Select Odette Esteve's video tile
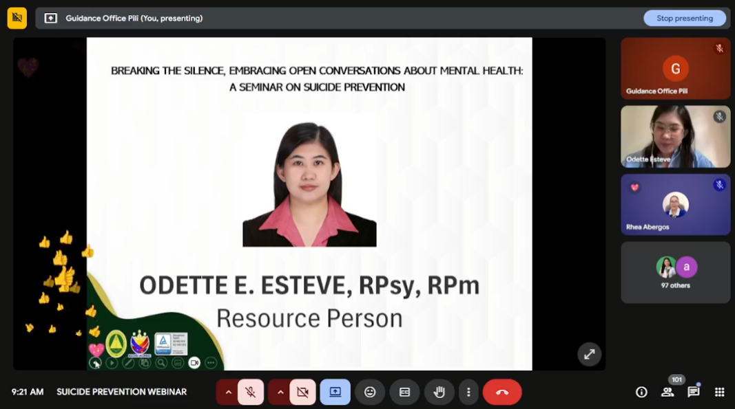 tap(675, 136)
